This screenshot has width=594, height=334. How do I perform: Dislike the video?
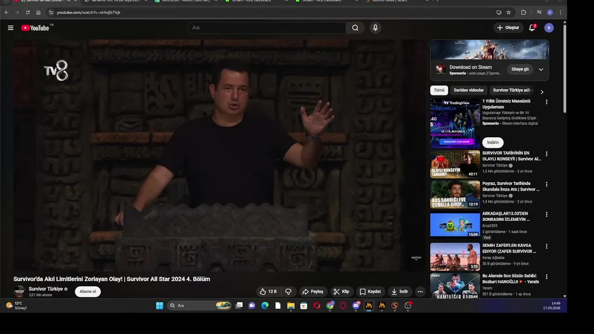click(x=288, y=292)
